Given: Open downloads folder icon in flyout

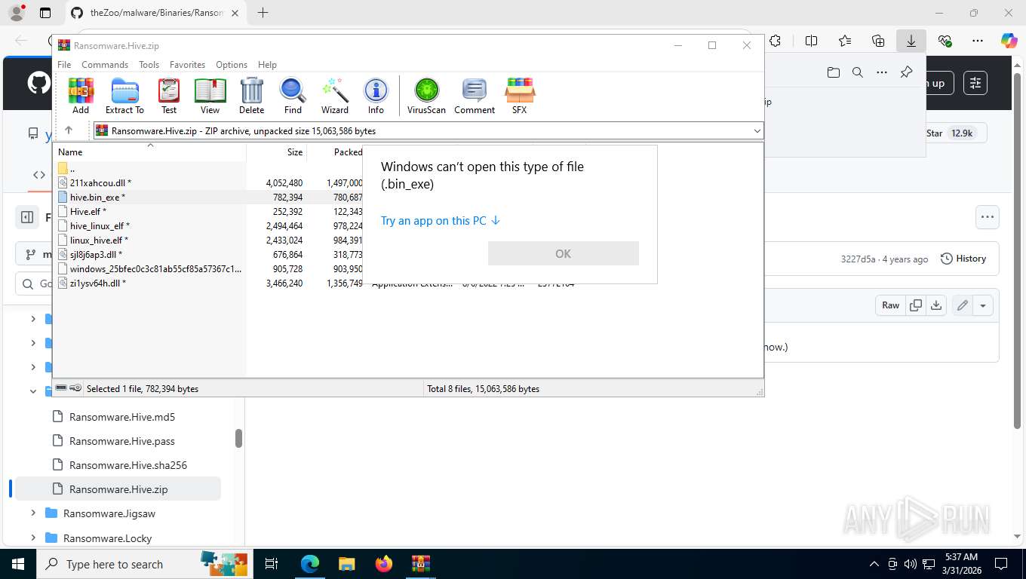Looking at the screenshot, I should [833, 72].
